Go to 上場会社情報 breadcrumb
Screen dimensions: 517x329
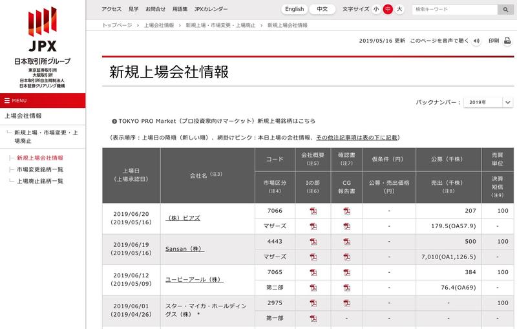159,25
